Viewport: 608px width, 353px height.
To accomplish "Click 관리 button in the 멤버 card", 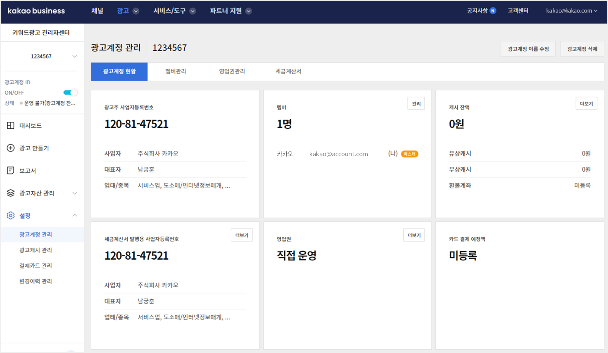I will (416, 104).
